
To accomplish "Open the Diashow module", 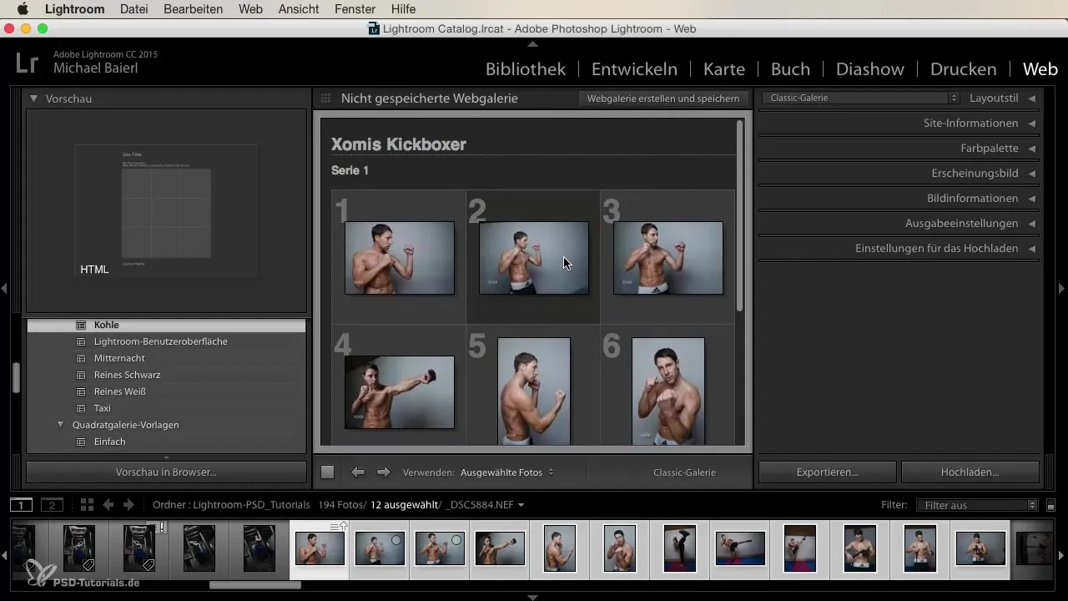I will [870, 69].
